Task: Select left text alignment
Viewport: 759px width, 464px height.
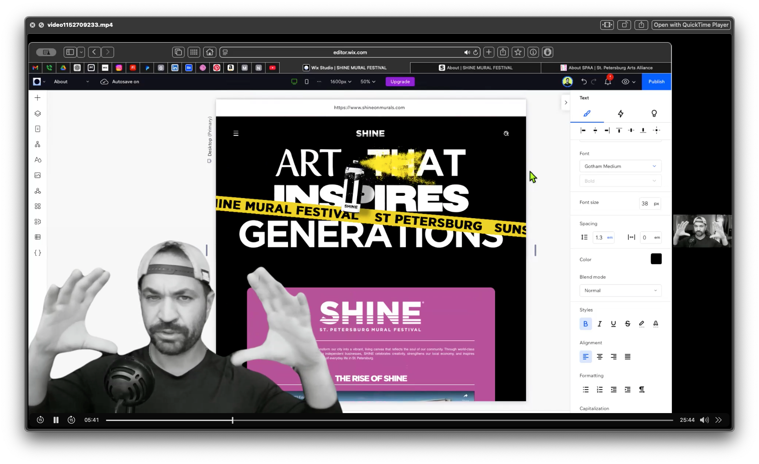Action: click(585, 357)
